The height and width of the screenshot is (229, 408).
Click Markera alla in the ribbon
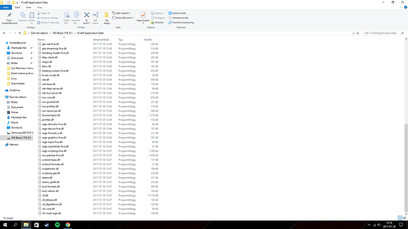click(177, 13)
